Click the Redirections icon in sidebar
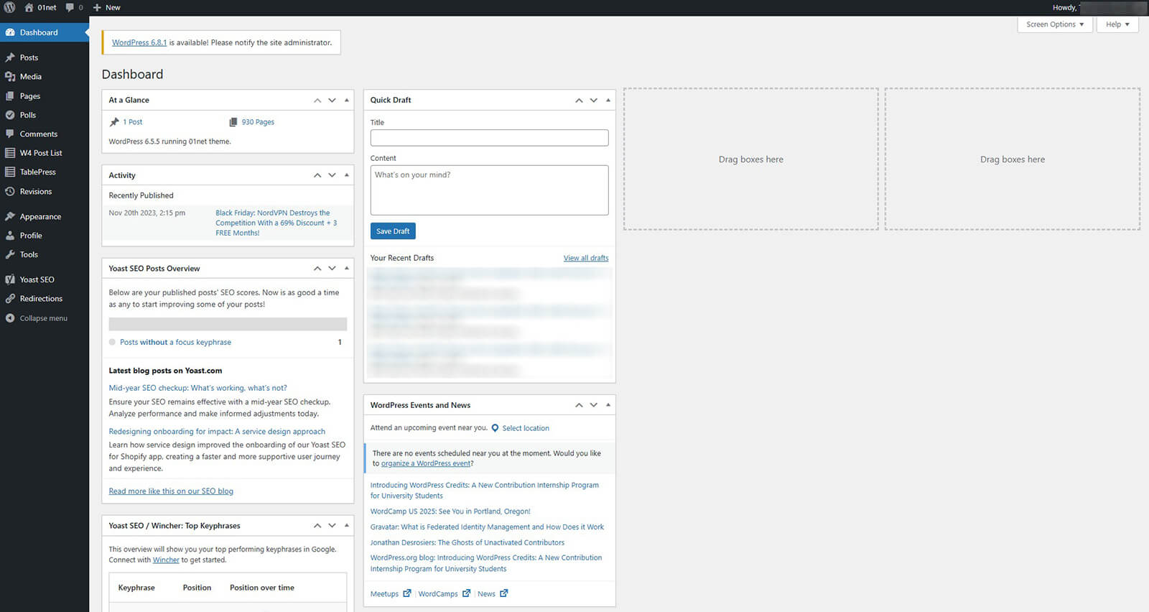This screenshot has height=612, width=1149. pos(10,299)
